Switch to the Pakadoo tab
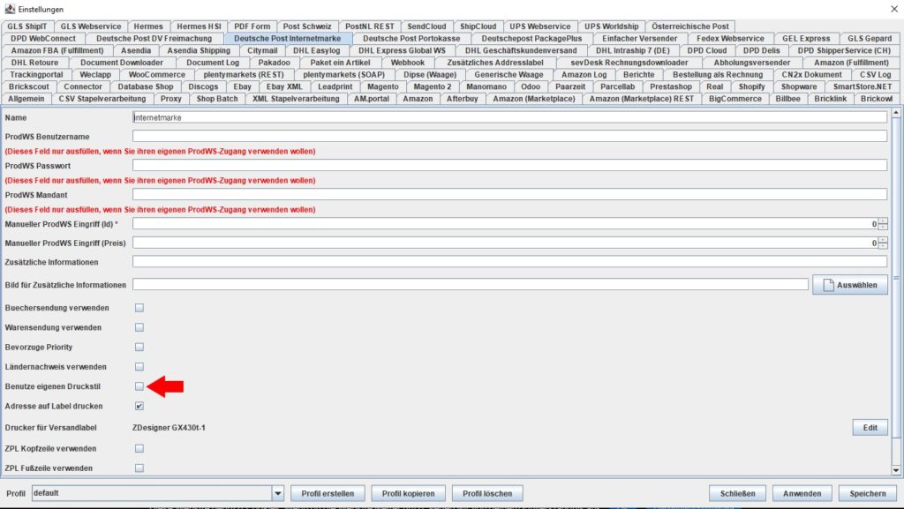This screenshot has width=904, height=509. coord(274,63)
